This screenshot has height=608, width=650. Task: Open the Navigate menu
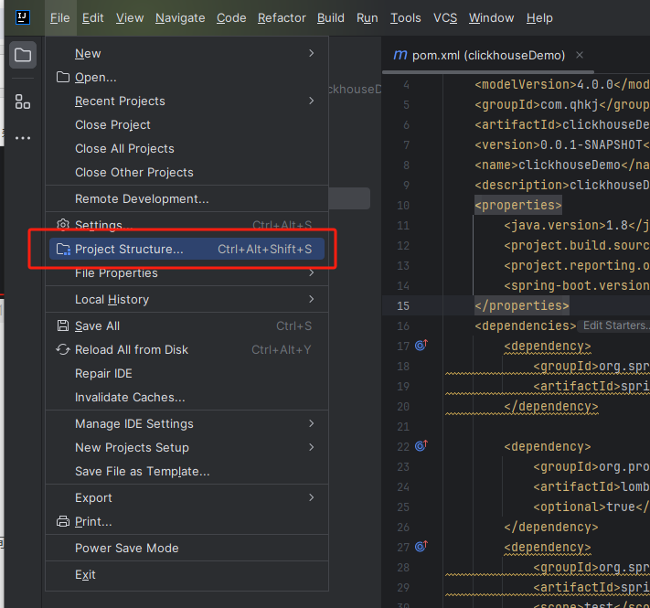(180, 17)
